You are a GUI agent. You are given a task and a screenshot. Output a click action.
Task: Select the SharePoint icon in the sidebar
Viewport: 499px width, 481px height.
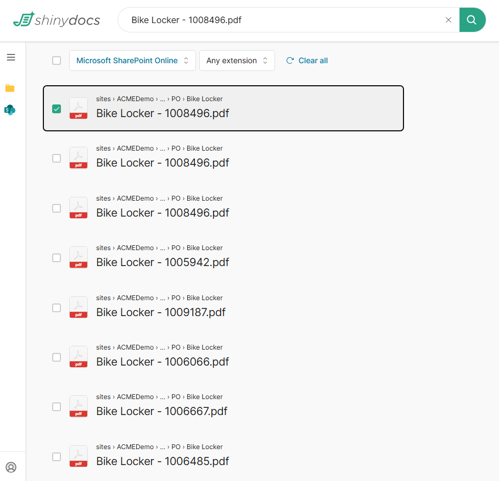[10, 110]
